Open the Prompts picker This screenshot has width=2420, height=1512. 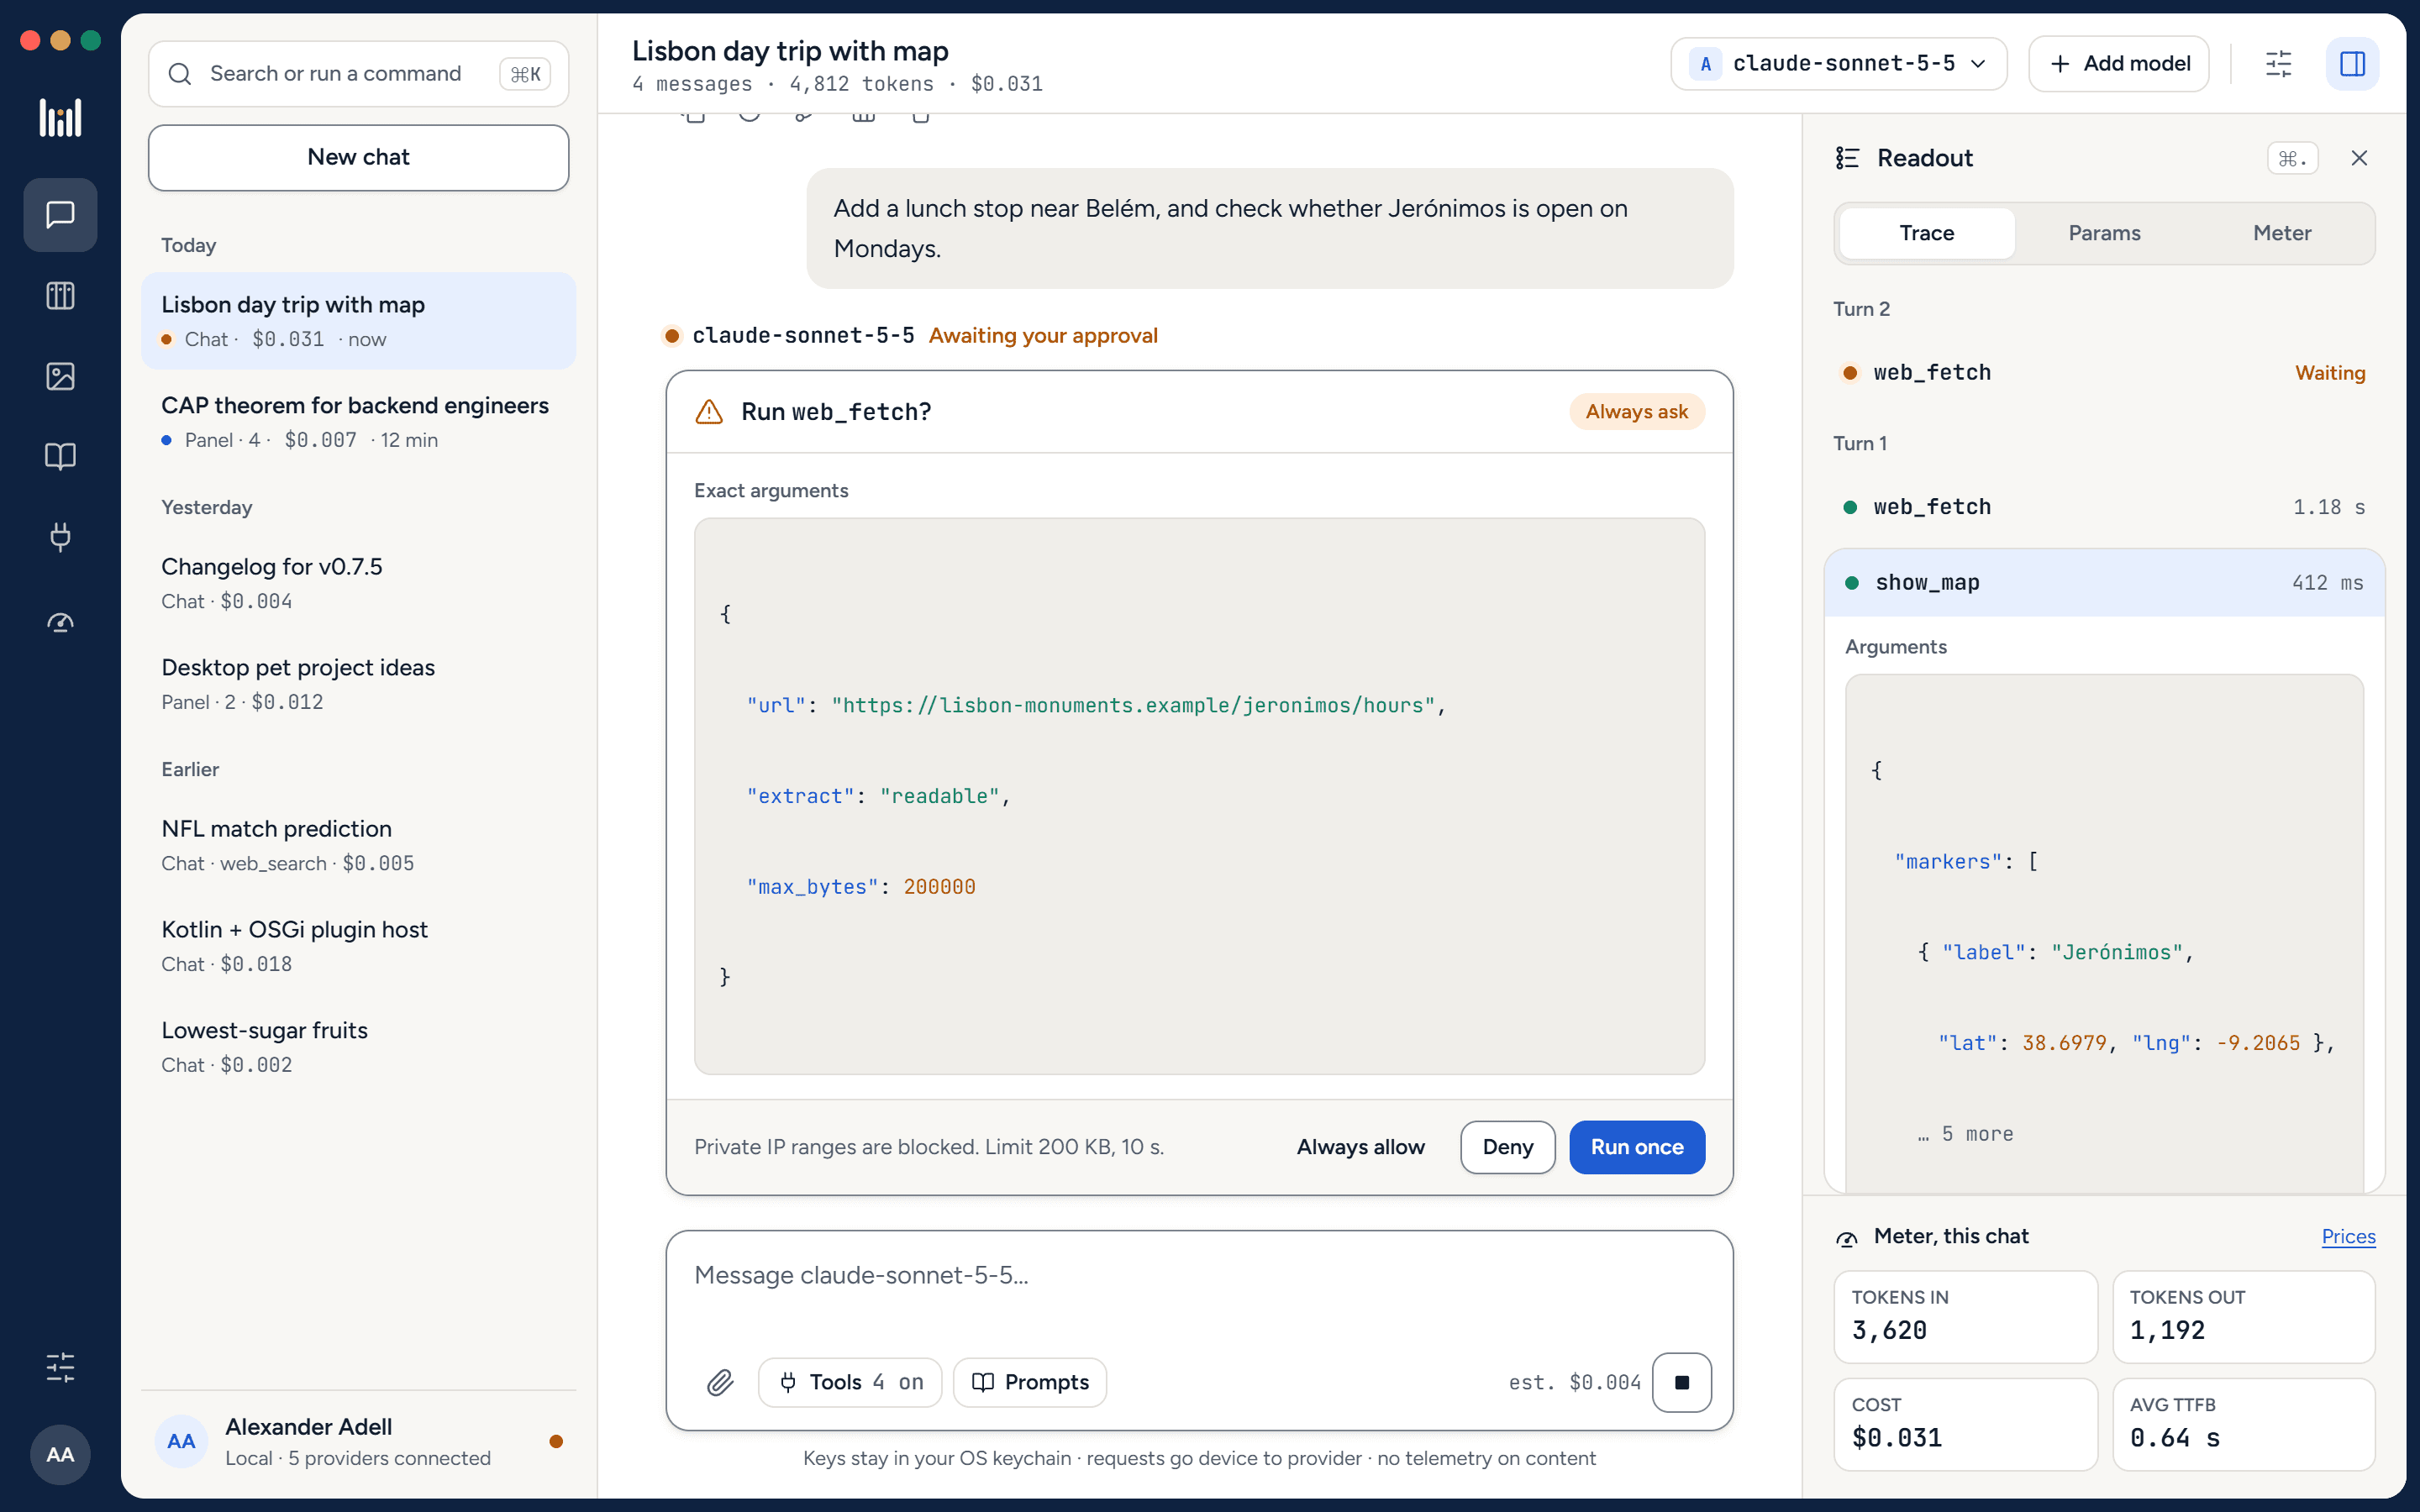pyautogui.click(x=1030, y=1382)
